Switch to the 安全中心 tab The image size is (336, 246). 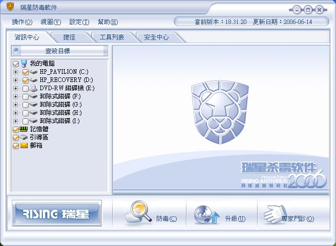click(156, 37)
